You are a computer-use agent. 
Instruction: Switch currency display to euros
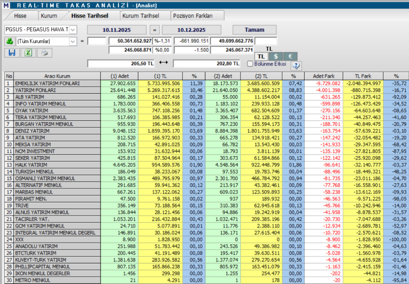290,56
